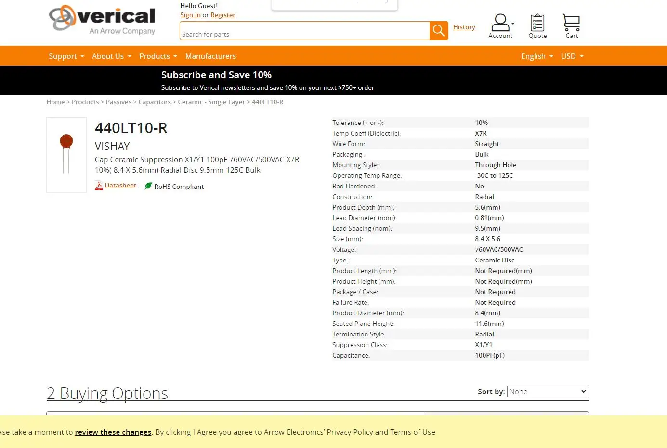Click the Temp Coeff value X7R
667x448 pixels.
481,133
